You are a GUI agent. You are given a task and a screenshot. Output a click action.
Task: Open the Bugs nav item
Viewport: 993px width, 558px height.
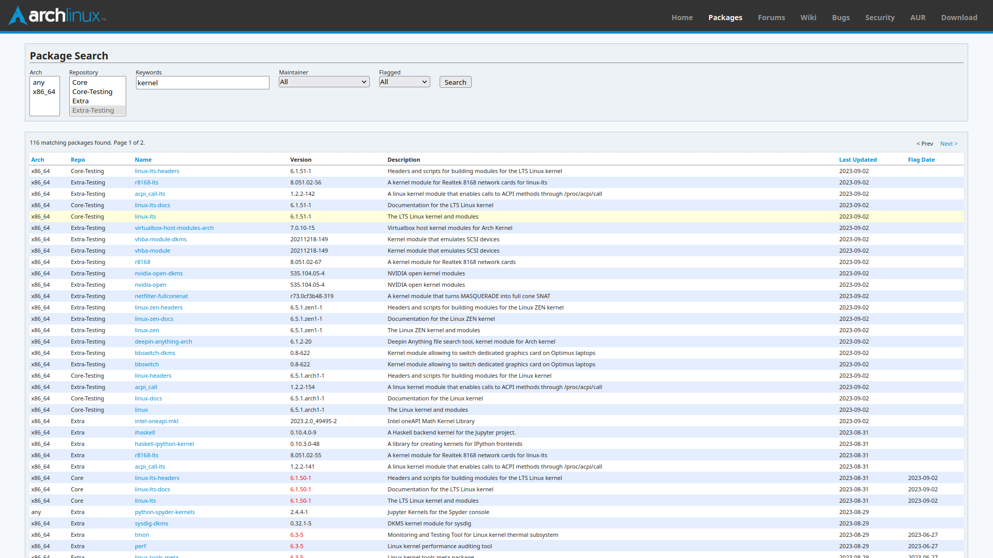point(840,18)
